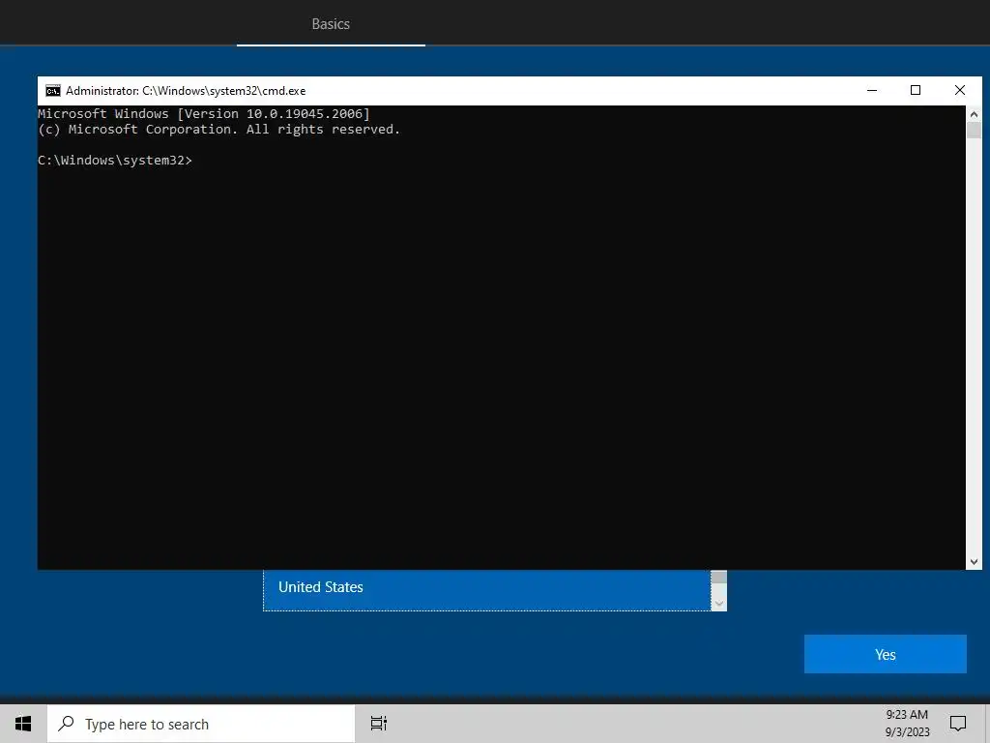
Task: Confirm the region with the Yes button
Action: pyautogui.click(x=886, y=655)
